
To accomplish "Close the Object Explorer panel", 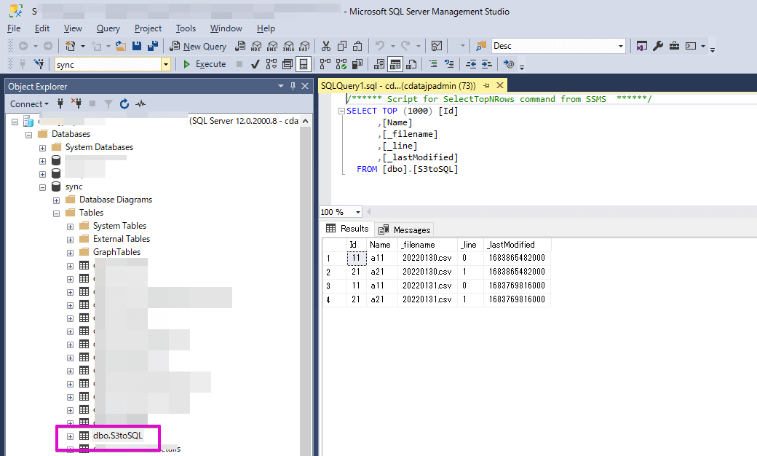I will pos(305,86).
